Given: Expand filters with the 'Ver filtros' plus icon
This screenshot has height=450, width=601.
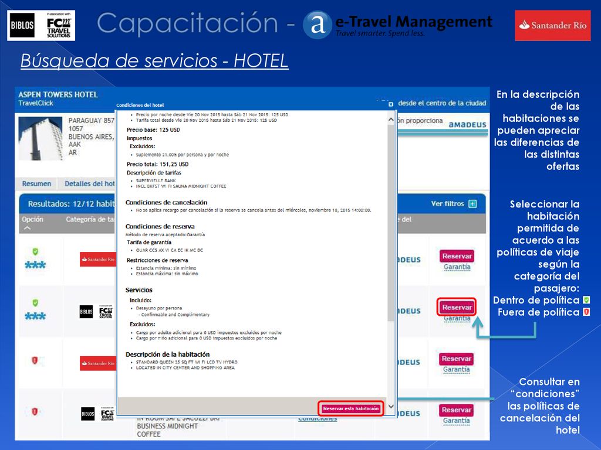Looking at the screenshot, I should tap(472, 203).
